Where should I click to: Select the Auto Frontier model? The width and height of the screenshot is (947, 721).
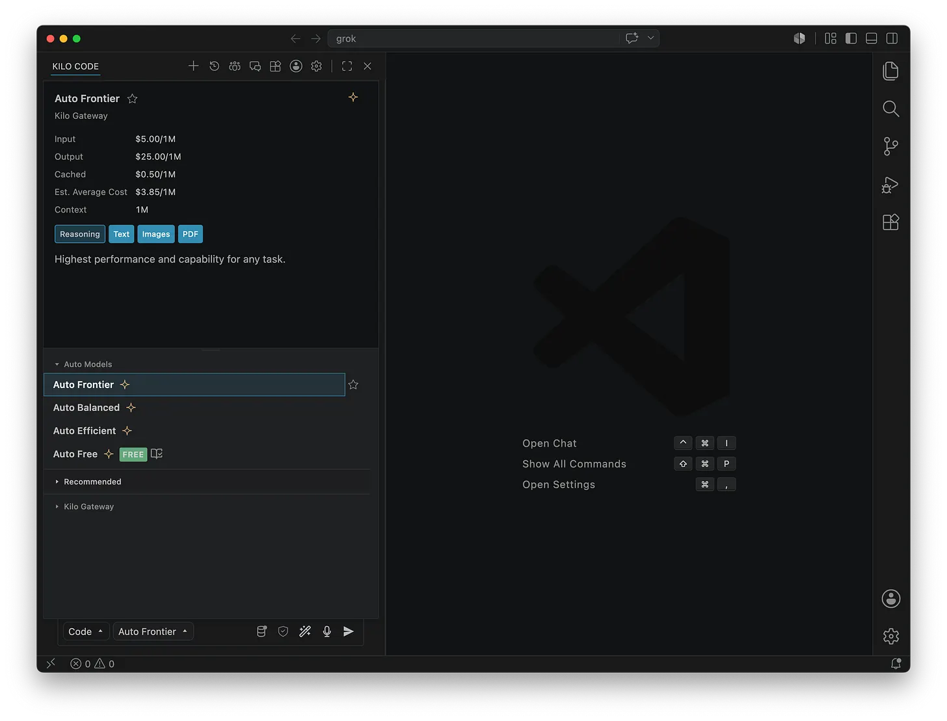[x=194, y=385]
